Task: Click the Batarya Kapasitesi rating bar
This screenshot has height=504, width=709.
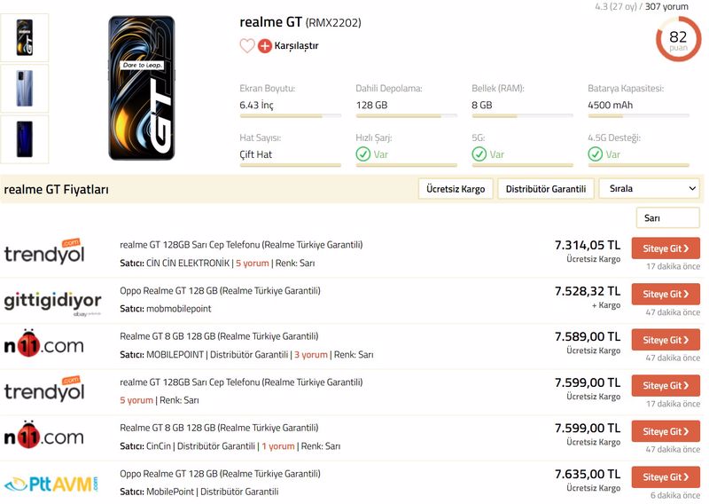Action: tap(638, 116)
